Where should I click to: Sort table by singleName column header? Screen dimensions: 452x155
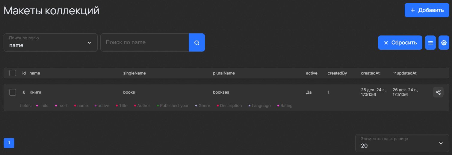tap(134, 73)
